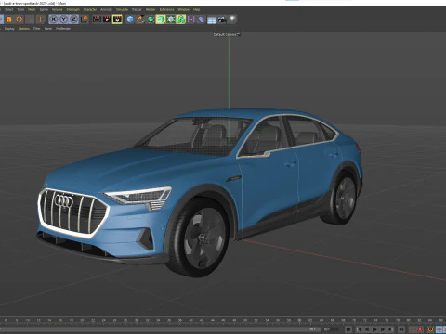Open the Tools menu
The image size is (446, 334).
click(20, 9)
